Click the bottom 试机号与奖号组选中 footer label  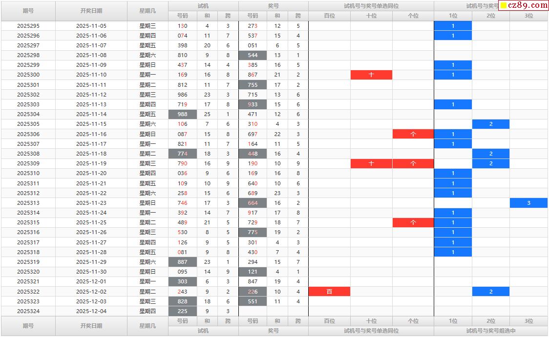[x=491, y=331]
